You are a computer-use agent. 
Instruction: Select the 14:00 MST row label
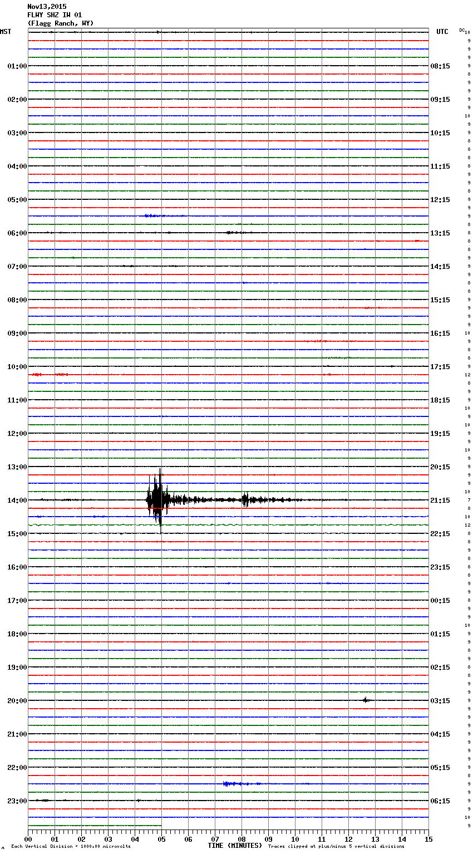point(17,500)
